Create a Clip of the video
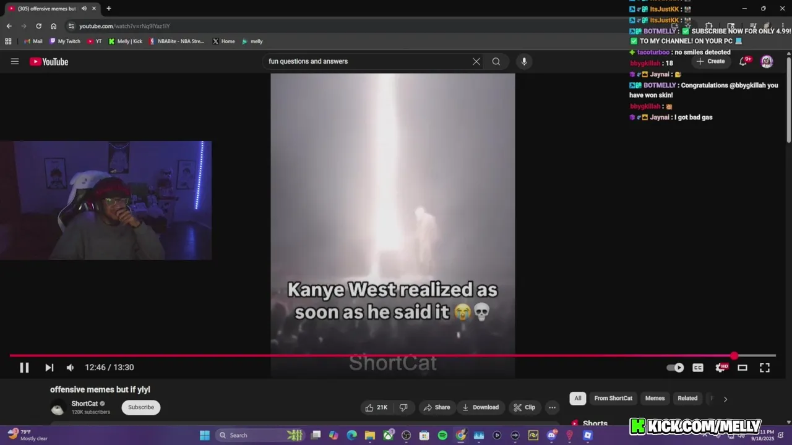The width and height of the screenshot is (792, 445). 524,407
